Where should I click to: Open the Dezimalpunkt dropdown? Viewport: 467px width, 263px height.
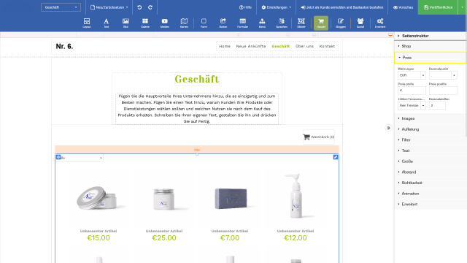443,75
